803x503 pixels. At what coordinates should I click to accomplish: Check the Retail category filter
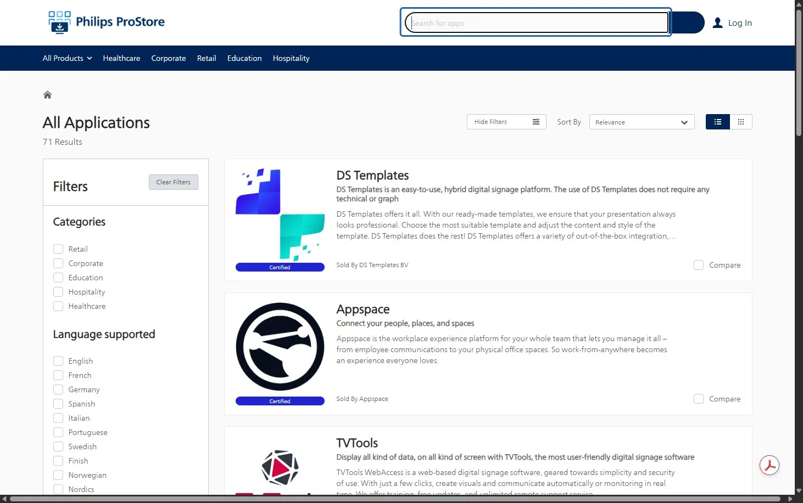tap(58, 249)
